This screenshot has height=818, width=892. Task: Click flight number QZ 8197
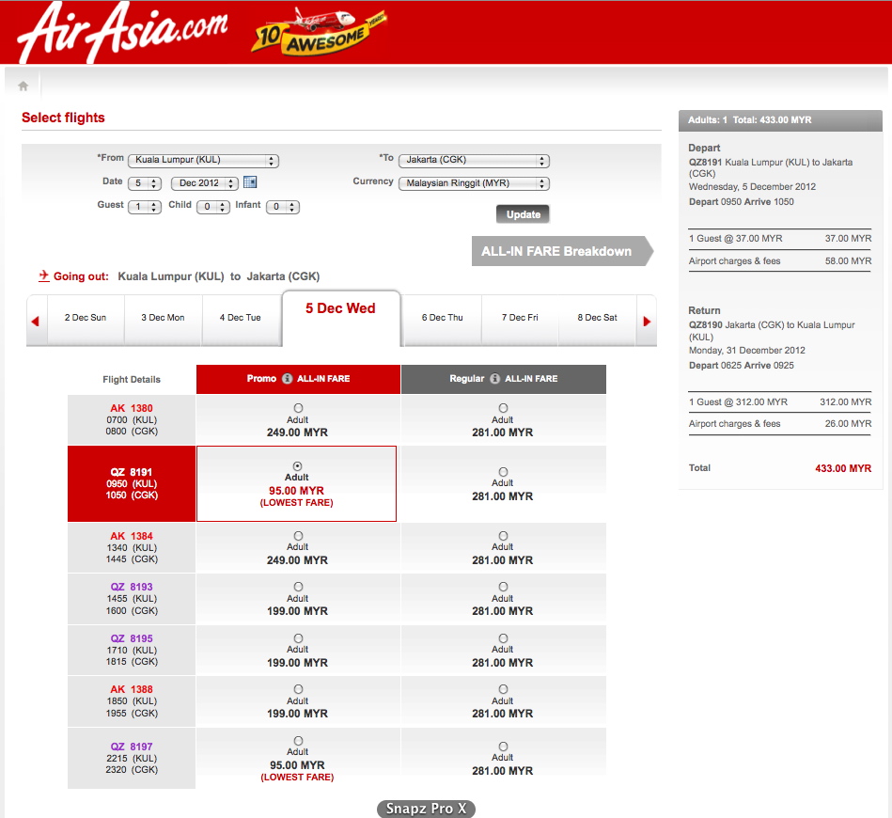pyautogui.click(x=132, y=747)
